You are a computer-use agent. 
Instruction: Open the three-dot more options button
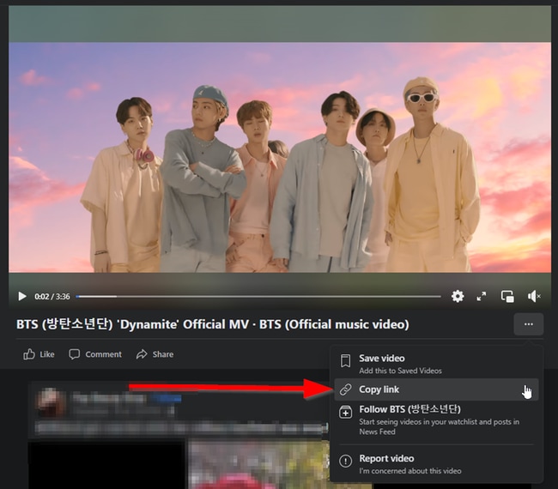coord(529,324)
